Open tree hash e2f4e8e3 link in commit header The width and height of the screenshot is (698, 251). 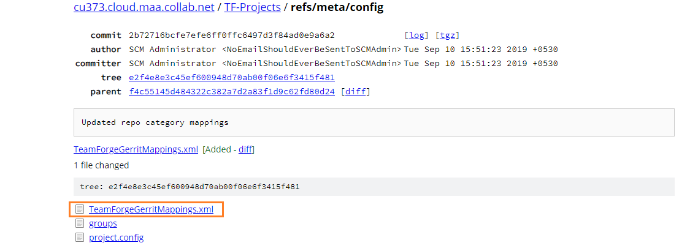(231, 78)
